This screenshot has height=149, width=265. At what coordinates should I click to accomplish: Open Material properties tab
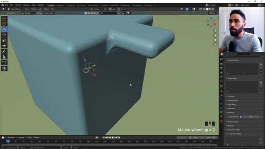[222, 116]
